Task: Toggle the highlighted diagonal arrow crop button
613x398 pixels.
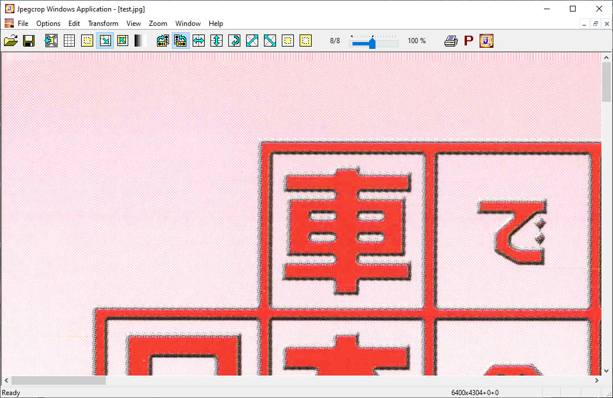Action: point(105,41)
